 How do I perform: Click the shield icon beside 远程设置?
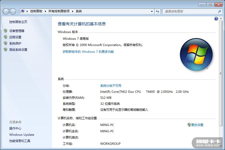(5, 37)
